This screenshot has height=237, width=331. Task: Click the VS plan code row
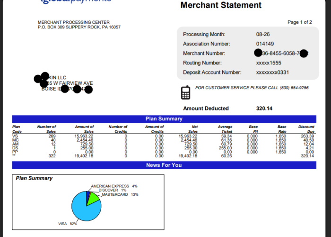163,136
